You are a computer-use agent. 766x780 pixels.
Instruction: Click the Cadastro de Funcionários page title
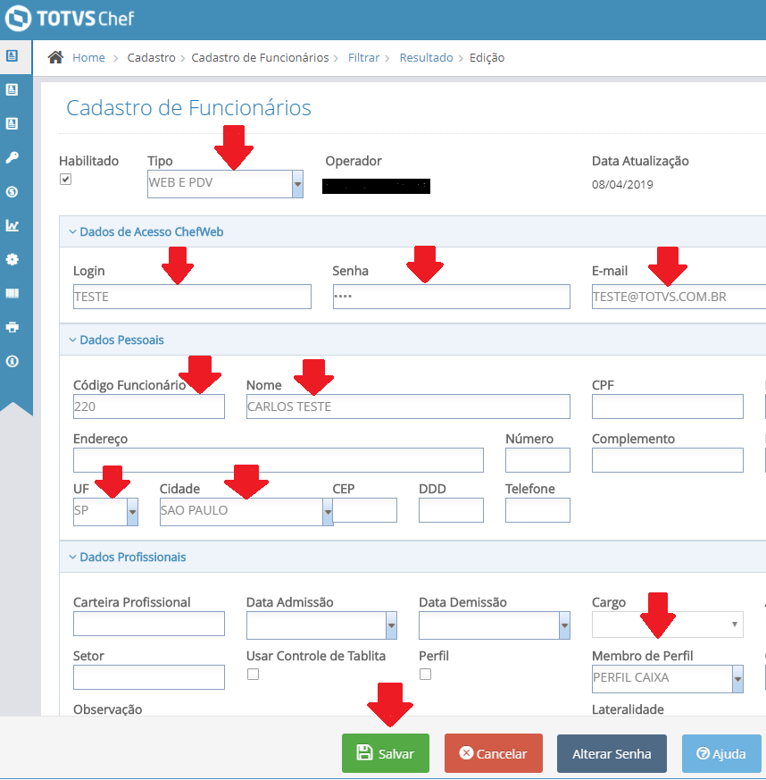[189, 107]
